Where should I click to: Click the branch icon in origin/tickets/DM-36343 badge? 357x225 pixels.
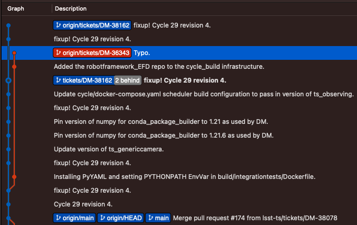click(x=59, y=53)
